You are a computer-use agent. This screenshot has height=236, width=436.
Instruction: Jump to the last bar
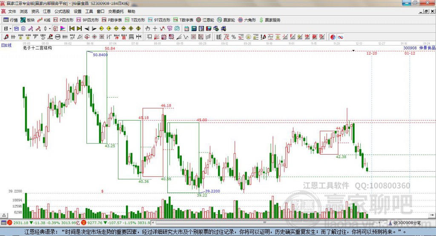point(79,29)
